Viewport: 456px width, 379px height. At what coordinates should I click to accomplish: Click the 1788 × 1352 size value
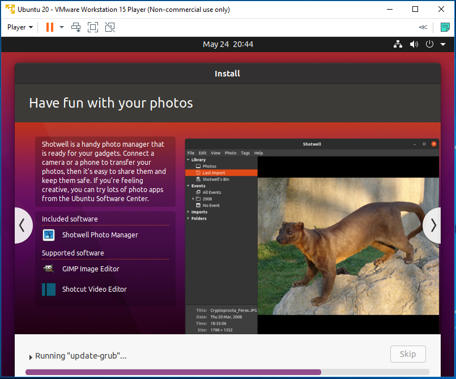coord(221,330)
